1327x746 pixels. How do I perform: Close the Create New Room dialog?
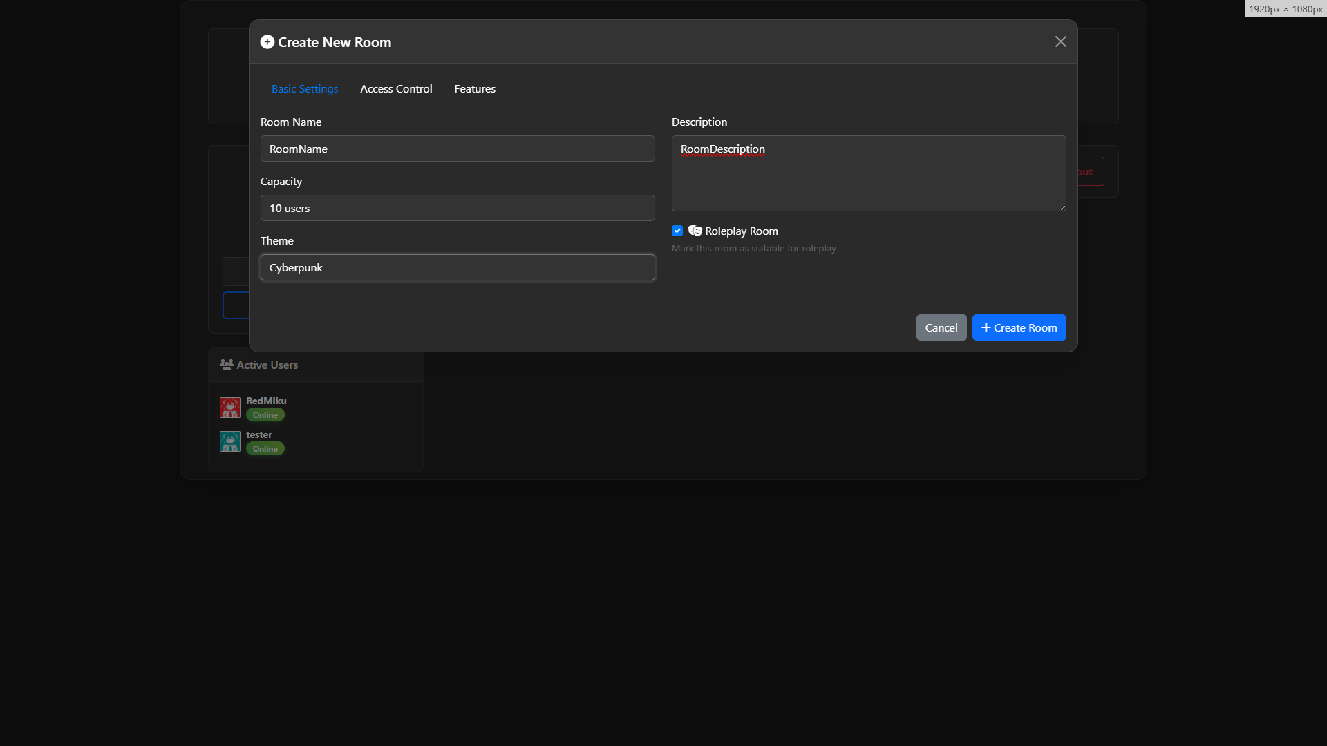pos(1060,41)
